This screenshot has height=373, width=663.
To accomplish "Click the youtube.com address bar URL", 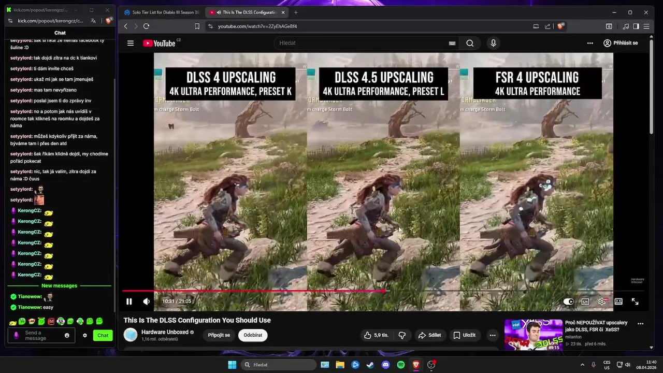I will [257, 26].
